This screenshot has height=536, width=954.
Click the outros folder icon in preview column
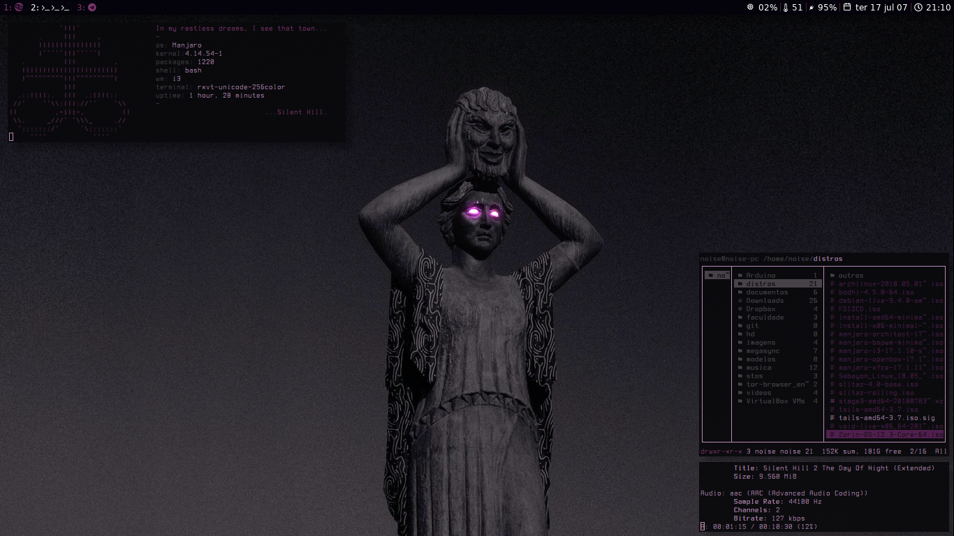tap(832, 276)
